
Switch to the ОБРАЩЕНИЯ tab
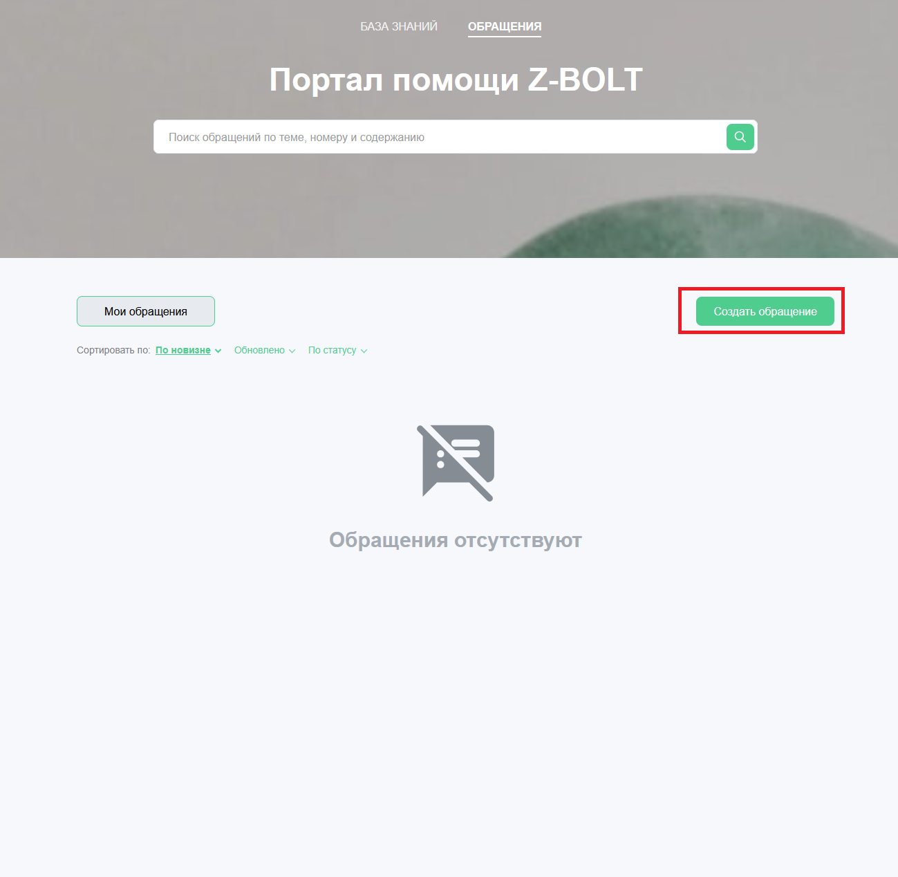point(505,26)
